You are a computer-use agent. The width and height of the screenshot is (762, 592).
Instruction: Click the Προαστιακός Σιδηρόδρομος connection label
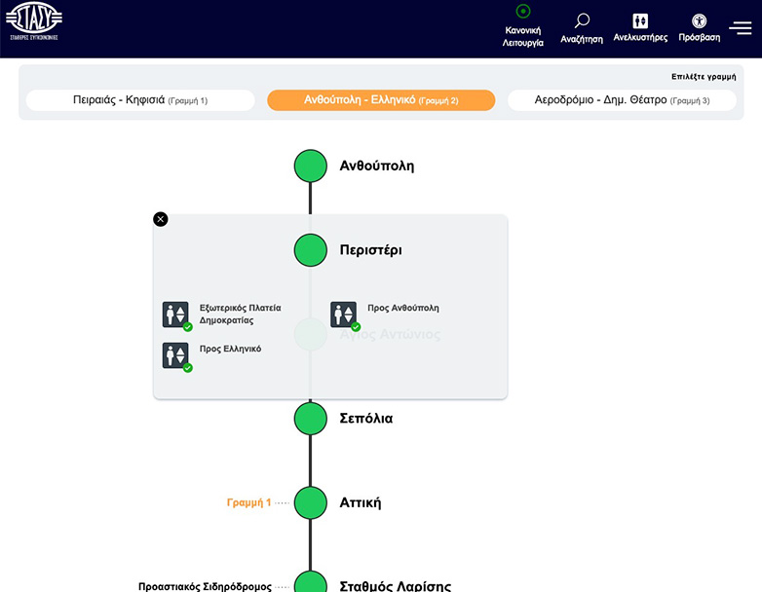tap(205, 586)
